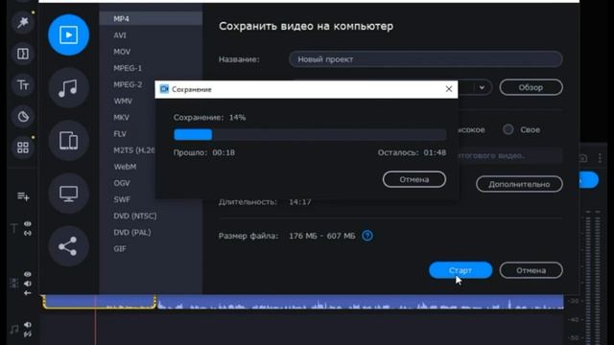Click the snapshot camera icon under the preview

pyautogui.click(x=583, y=158)
